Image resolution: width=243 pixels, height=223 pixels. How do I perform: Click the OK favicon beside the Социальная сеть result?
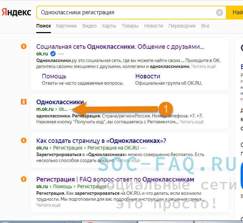(x=24, y=46)
